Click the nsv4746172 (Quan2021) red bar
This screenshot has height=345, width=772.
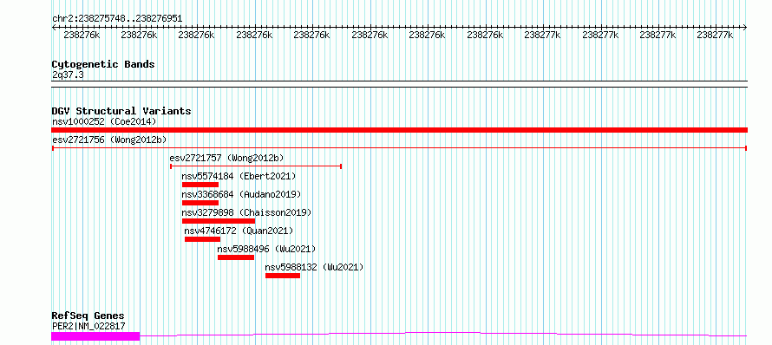[x=202, y=239]
